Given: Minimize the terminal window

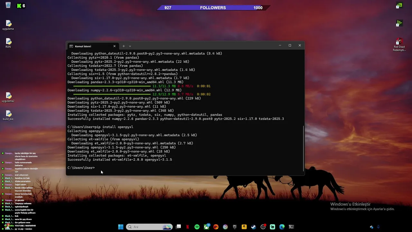Looking at the screenshot, I should coord(280,45).
